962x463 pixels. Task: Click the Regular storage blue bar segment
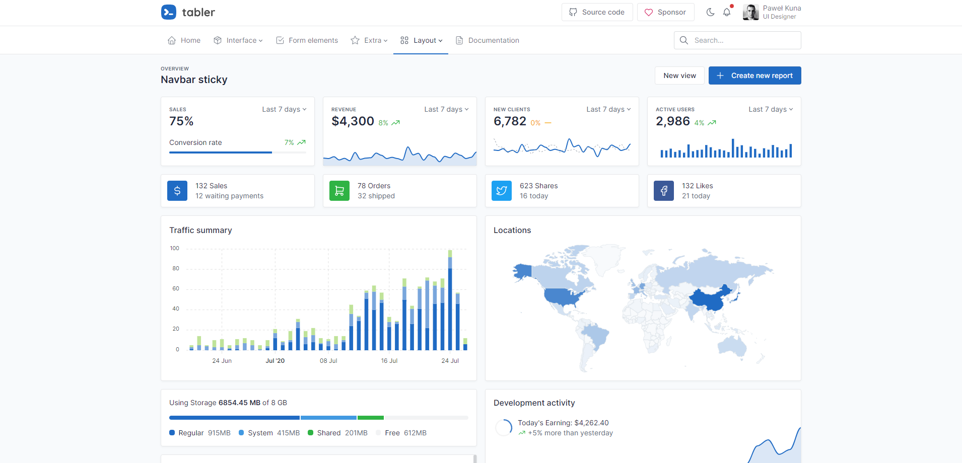click(234, 418)
